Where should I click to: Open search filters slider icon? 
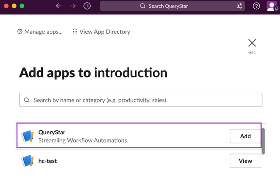[239, 6]
